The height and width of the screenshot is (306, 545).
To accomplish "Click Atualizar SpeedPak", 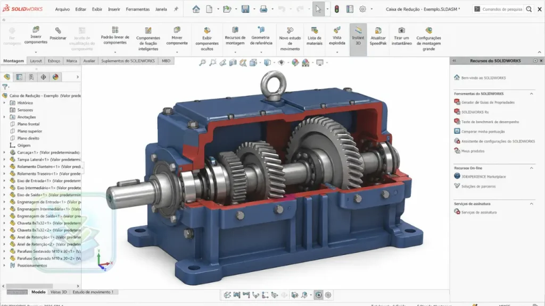I will pos(378,36).
